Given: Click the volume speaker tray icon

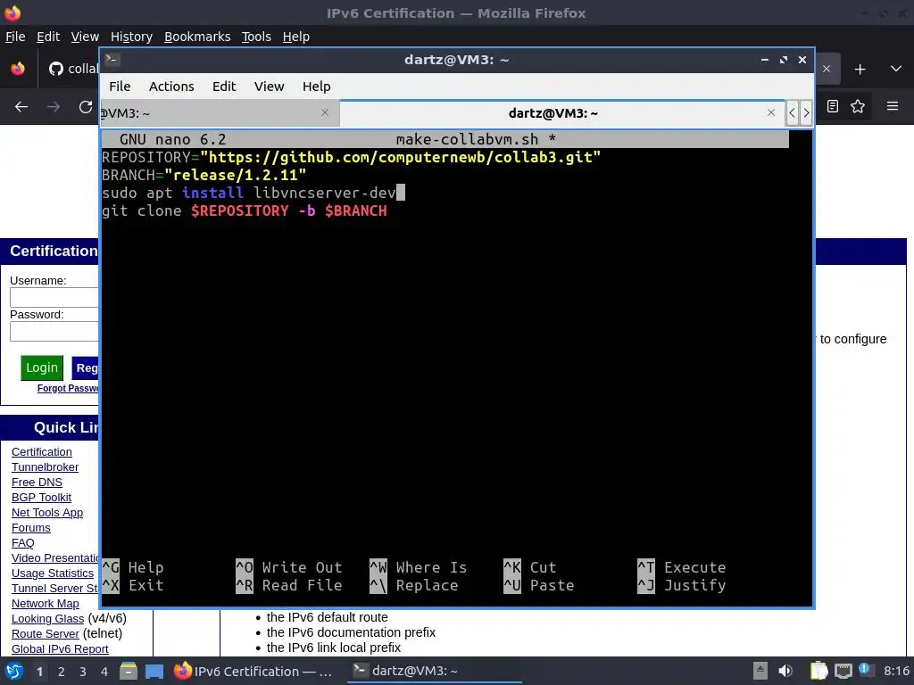Looking at the screenshot, I should tap(785, 671).
